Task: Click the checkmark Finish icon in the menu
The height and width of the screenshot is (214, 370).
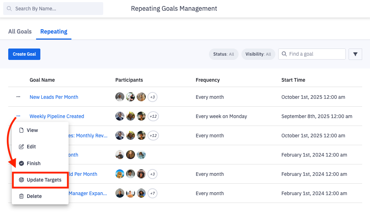Action: coord(22,163)
